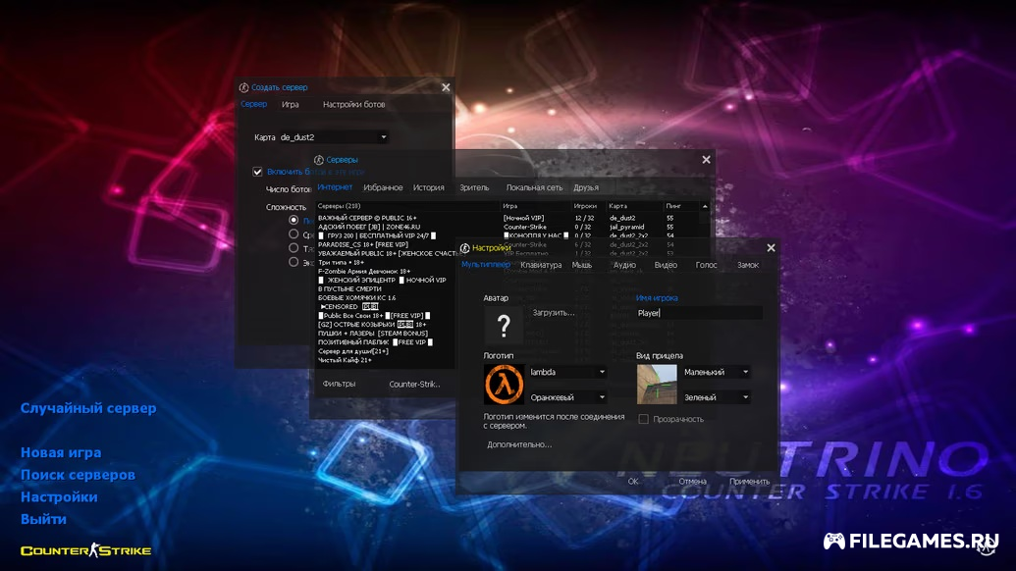The image size is (1016, 571).
Task: Click the Дополнительно... button
Action: [x=519, y=444]
